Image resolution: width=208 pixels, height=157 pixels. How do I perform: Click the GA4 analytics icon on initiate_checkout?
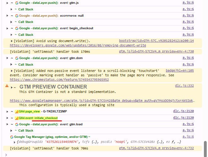point(17,118)
